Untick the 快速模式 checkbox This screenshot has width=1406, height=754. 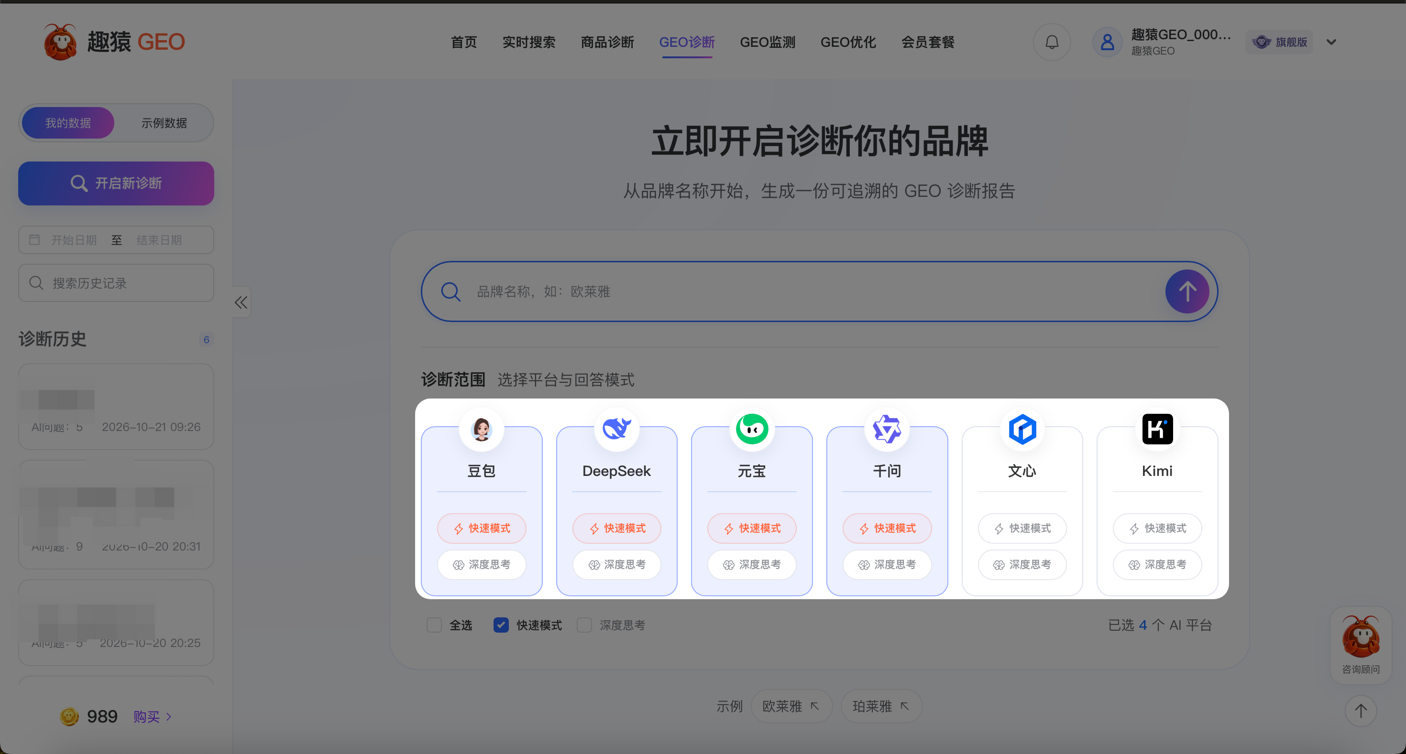tap(501, 625)
